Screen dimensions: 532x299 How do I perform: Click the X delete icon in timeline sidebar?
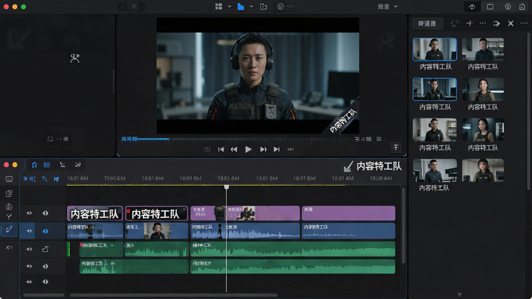coord(9,248)
